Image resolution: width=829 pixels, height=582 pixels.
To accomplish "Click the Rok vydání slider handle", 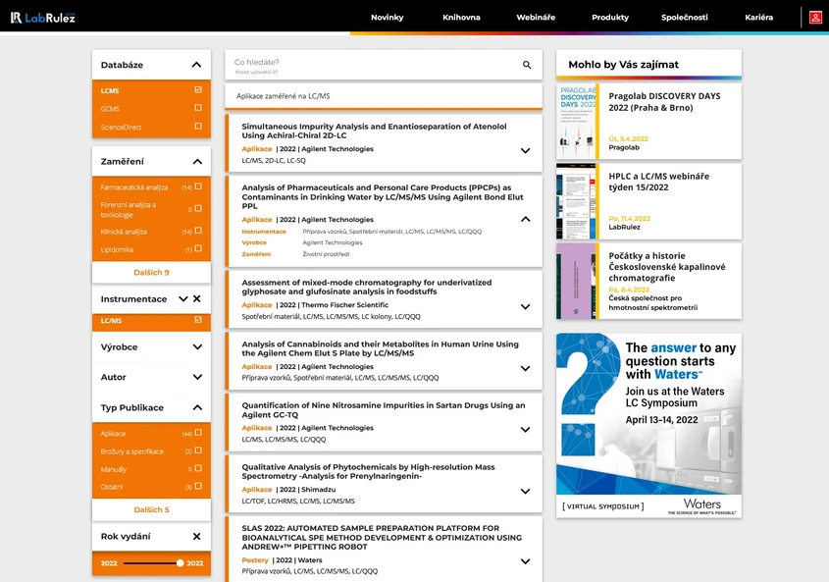I will click(x=180, y=563).
